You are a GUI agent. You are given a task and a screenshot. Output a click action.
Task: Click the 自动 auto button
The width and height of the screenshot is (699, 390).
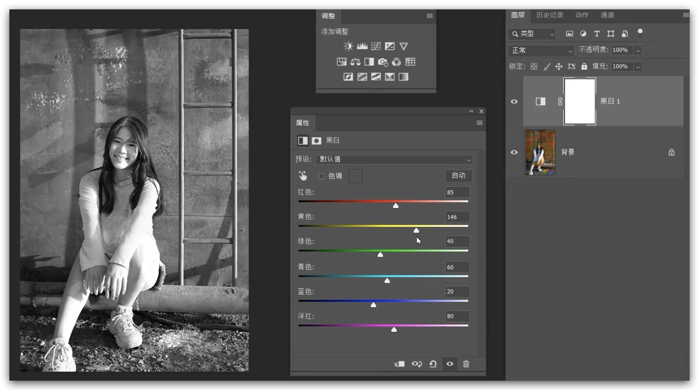(459, 175)
